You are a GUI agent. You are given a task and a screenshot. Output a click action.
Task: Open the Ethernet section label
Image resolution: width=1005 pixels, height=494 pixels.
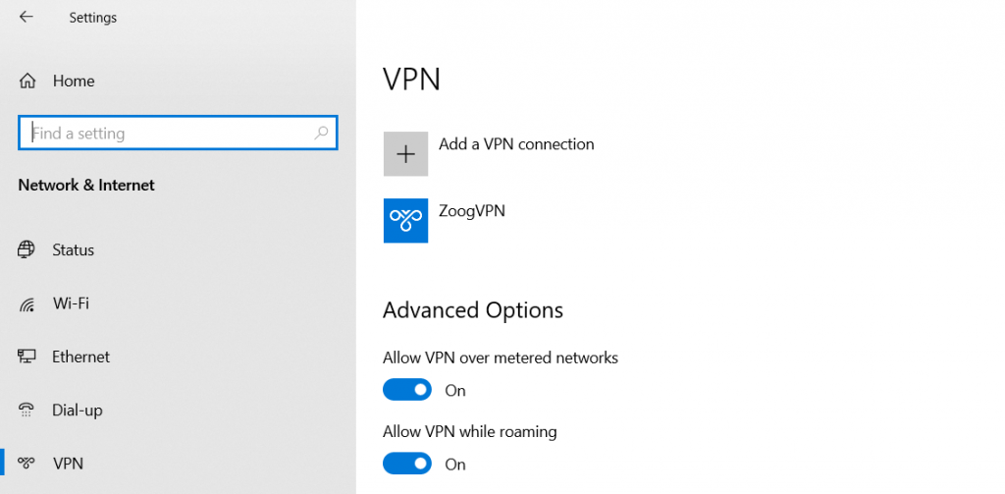[x=80, y=357]
